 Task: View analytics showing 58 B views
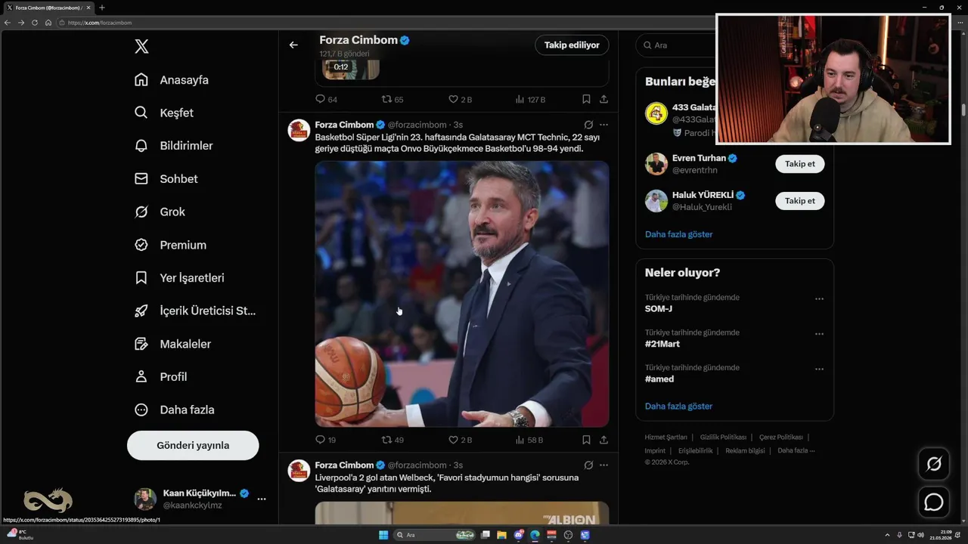tap(529, 440)
